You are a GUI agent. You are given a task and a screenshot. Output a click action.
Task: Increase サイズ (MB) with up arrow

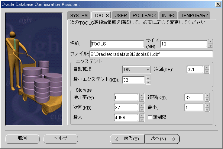pos(210,41)
